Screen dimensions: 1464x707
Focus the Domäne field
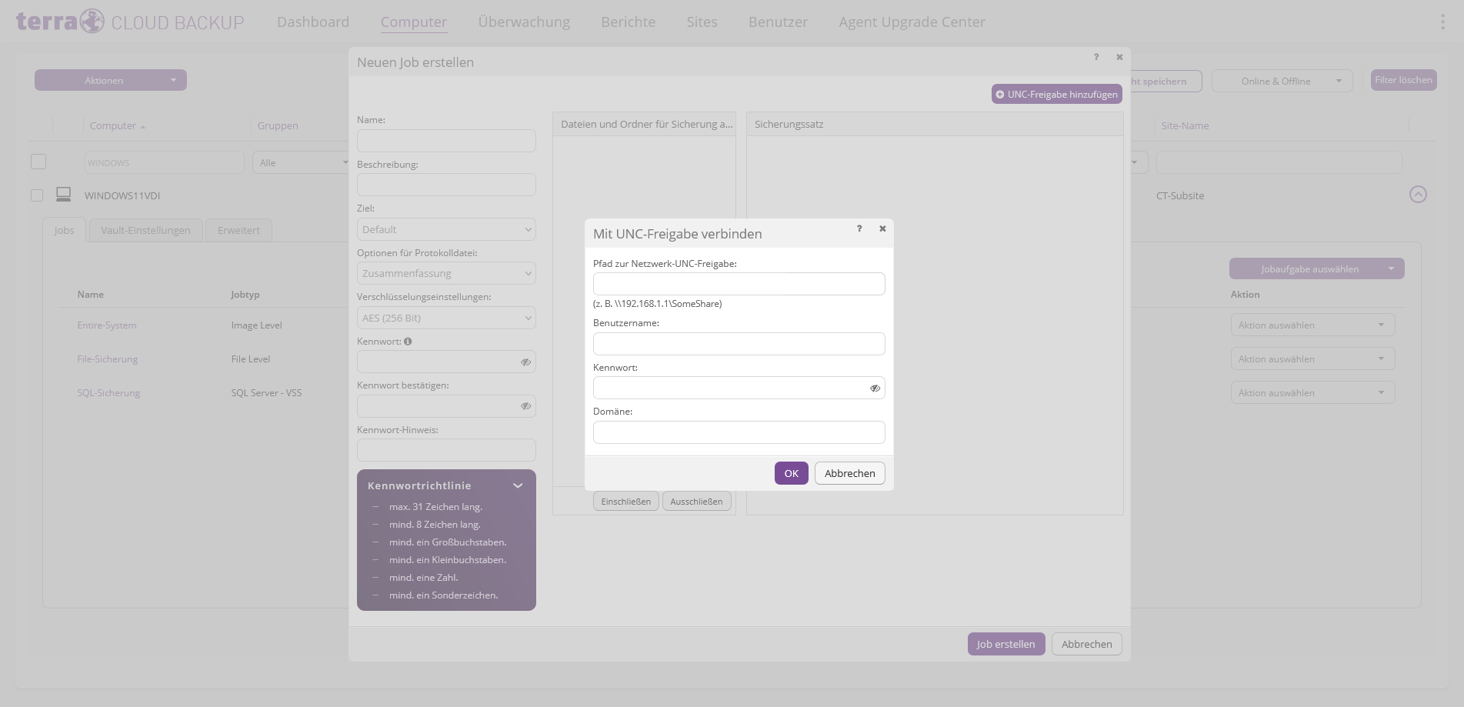[x=739, y=432]
